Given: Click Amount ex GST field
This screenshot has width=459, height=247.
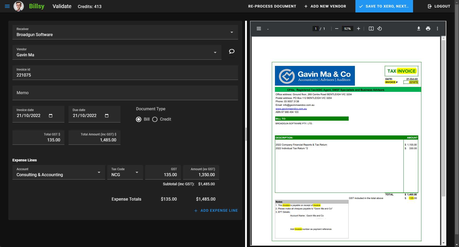Looking at the screenshot, I should tap(201, 172).
